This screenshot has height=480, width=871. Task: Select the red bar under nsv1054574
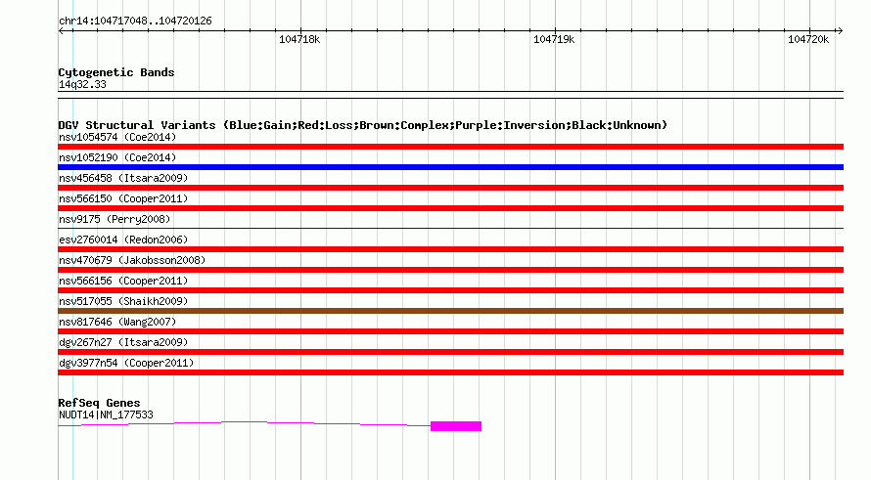click(450, 147)
